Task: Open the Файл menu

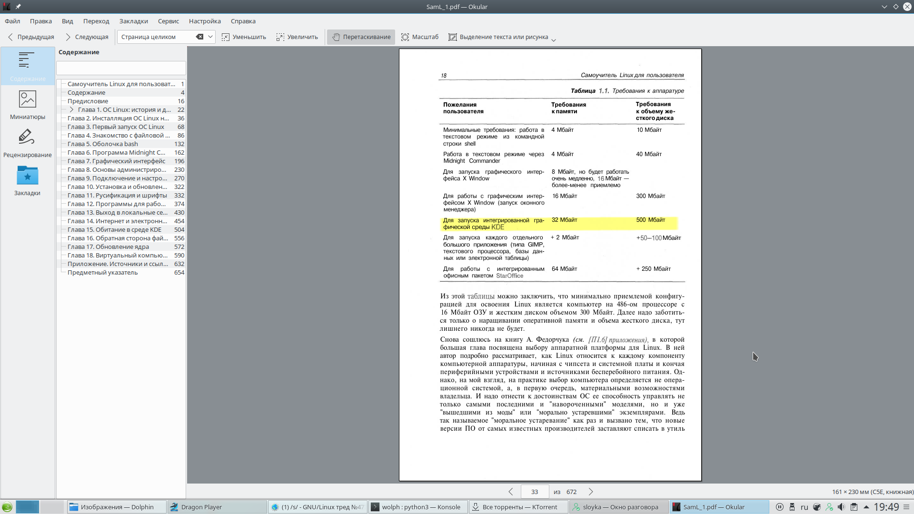Action: point(12,21)
